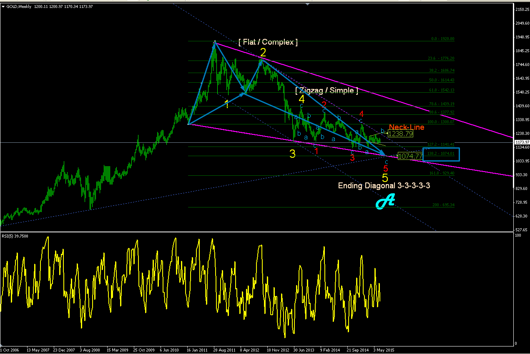Click the 28 Aug 2011 date label
This screenshot has height=354, width=530.
pos(224,350)
